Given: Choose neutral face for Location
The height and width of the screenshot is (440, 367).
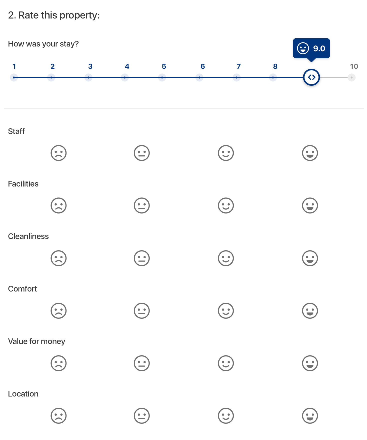Looking at the screenshot, I should pos(142,416).
